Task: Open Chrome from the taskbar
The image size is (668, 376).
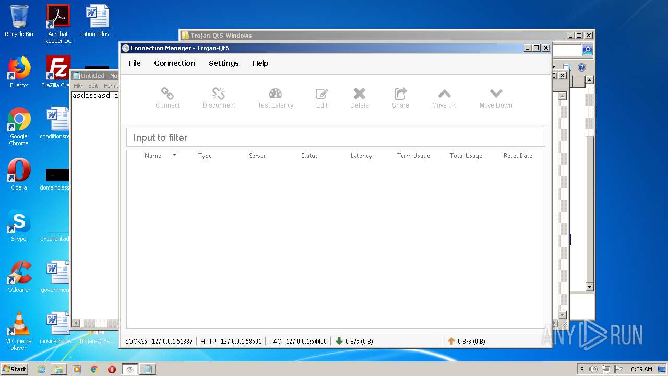Action: [x=94, y=369]
